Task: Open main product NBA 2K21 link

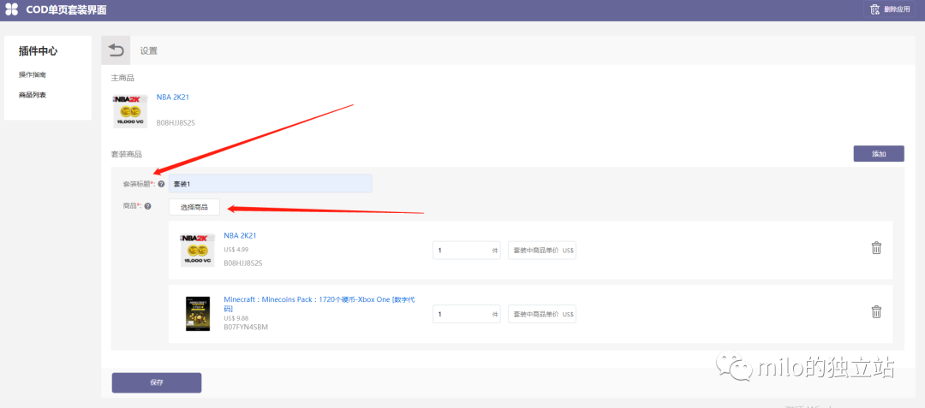Action: [173, 98]
